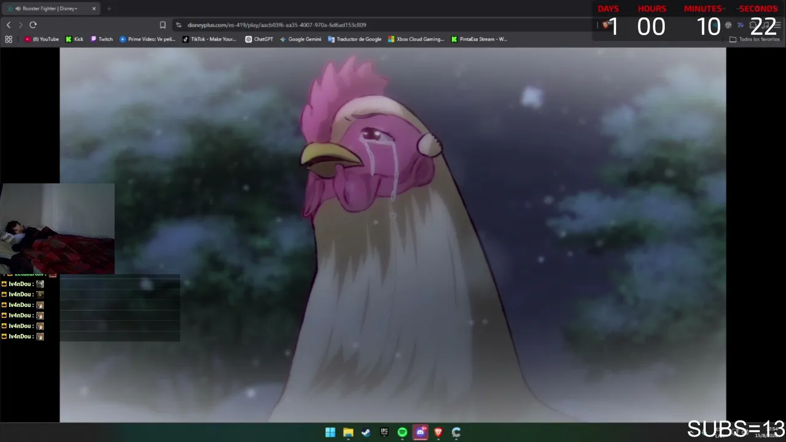Open the Google Gemini bookmark
The width and height of the screenshot is (786, 442).
300,39
